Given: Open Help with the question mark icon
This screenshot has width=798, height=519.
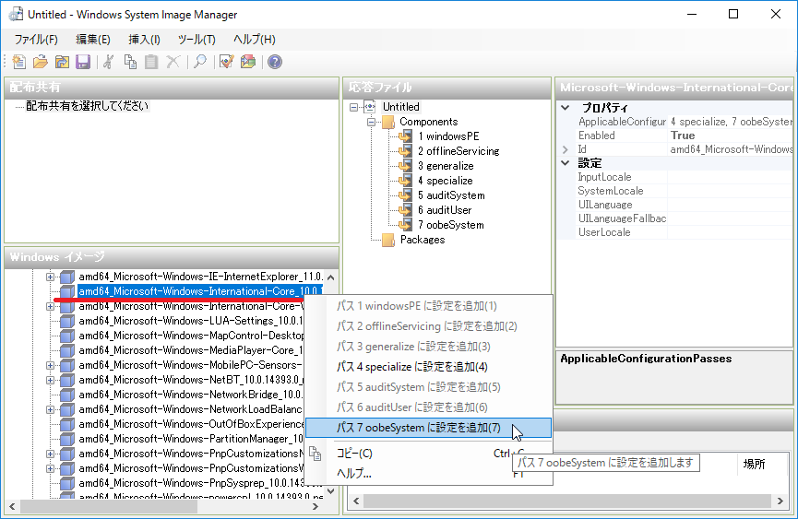Looking at the screenshot, I should tap(275, 62).
